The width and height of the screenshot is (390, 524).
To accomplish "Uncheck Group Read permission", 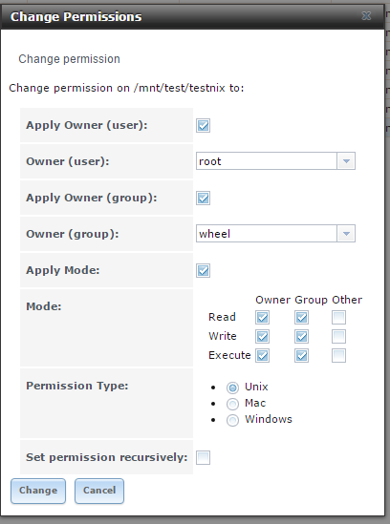I will point(301,317).
